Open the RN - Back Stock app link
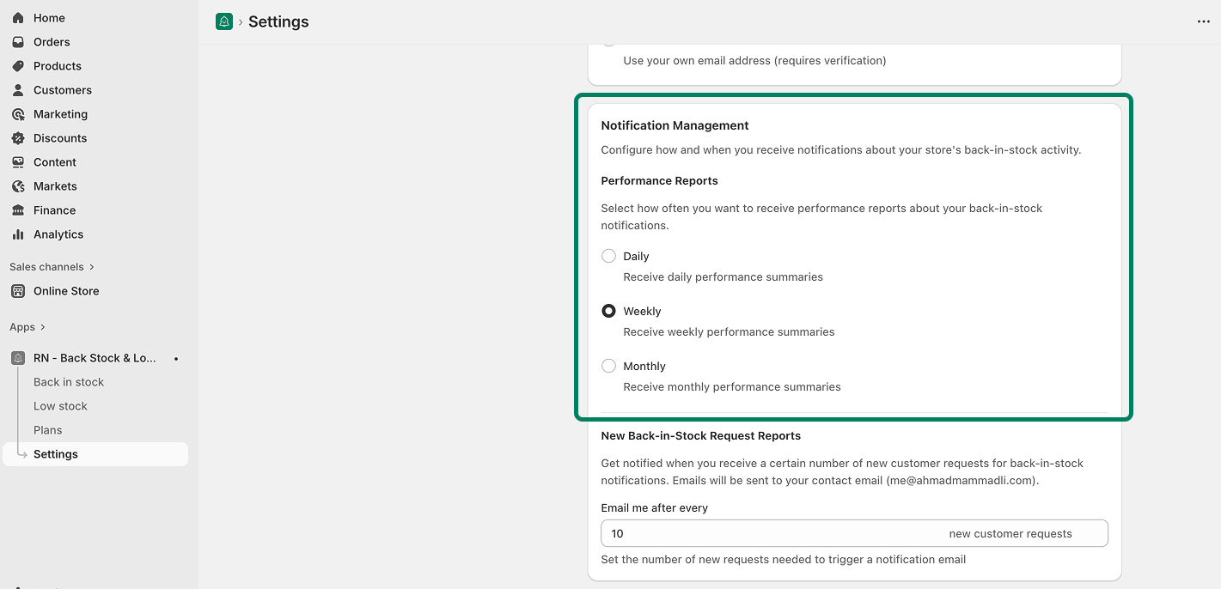 (95, 358)
